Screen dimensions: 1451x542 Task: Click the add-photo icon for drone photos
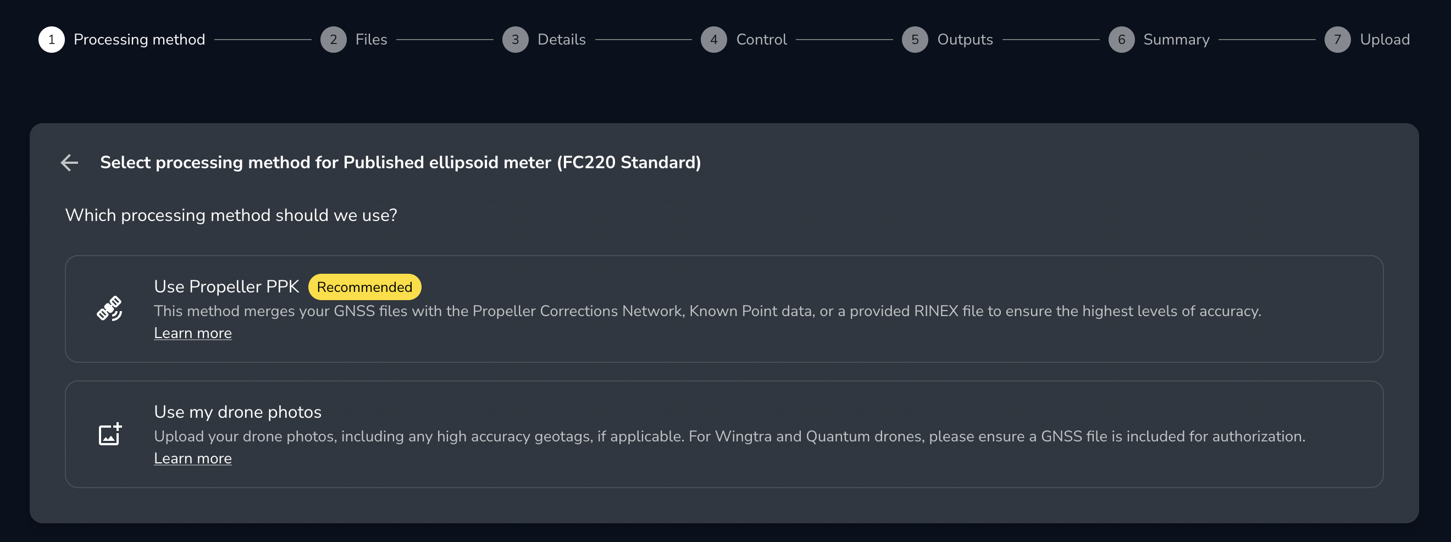(x=110, y=434)
